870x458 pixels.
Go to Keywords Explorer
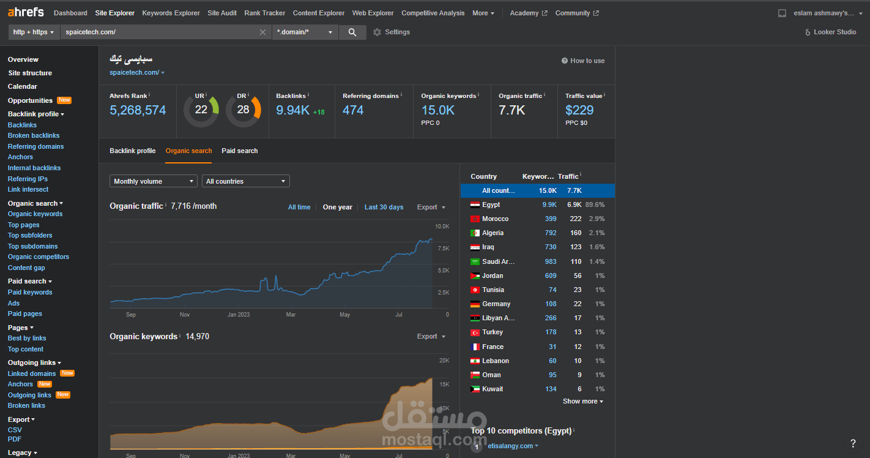pyautogui.click(x=171, y=13)
